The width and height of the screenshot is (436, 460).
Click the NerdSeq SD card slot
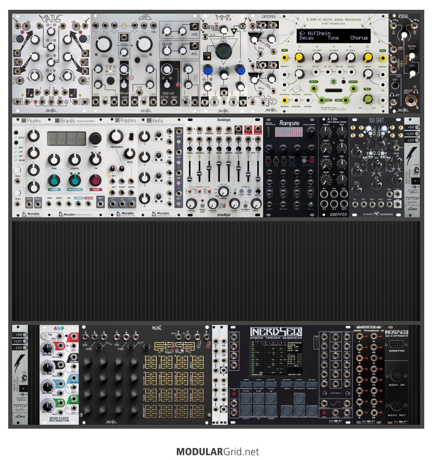pyautogui.click(x=316, y=343)
